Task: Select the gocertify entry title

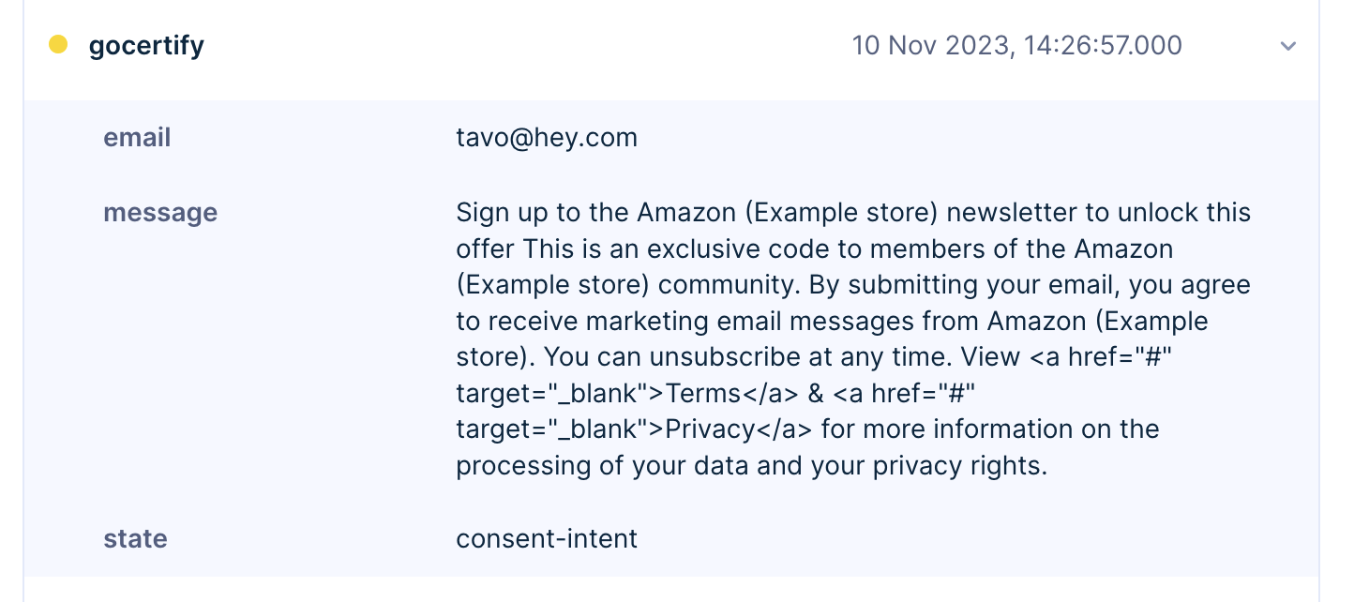Action: [146, 45]
